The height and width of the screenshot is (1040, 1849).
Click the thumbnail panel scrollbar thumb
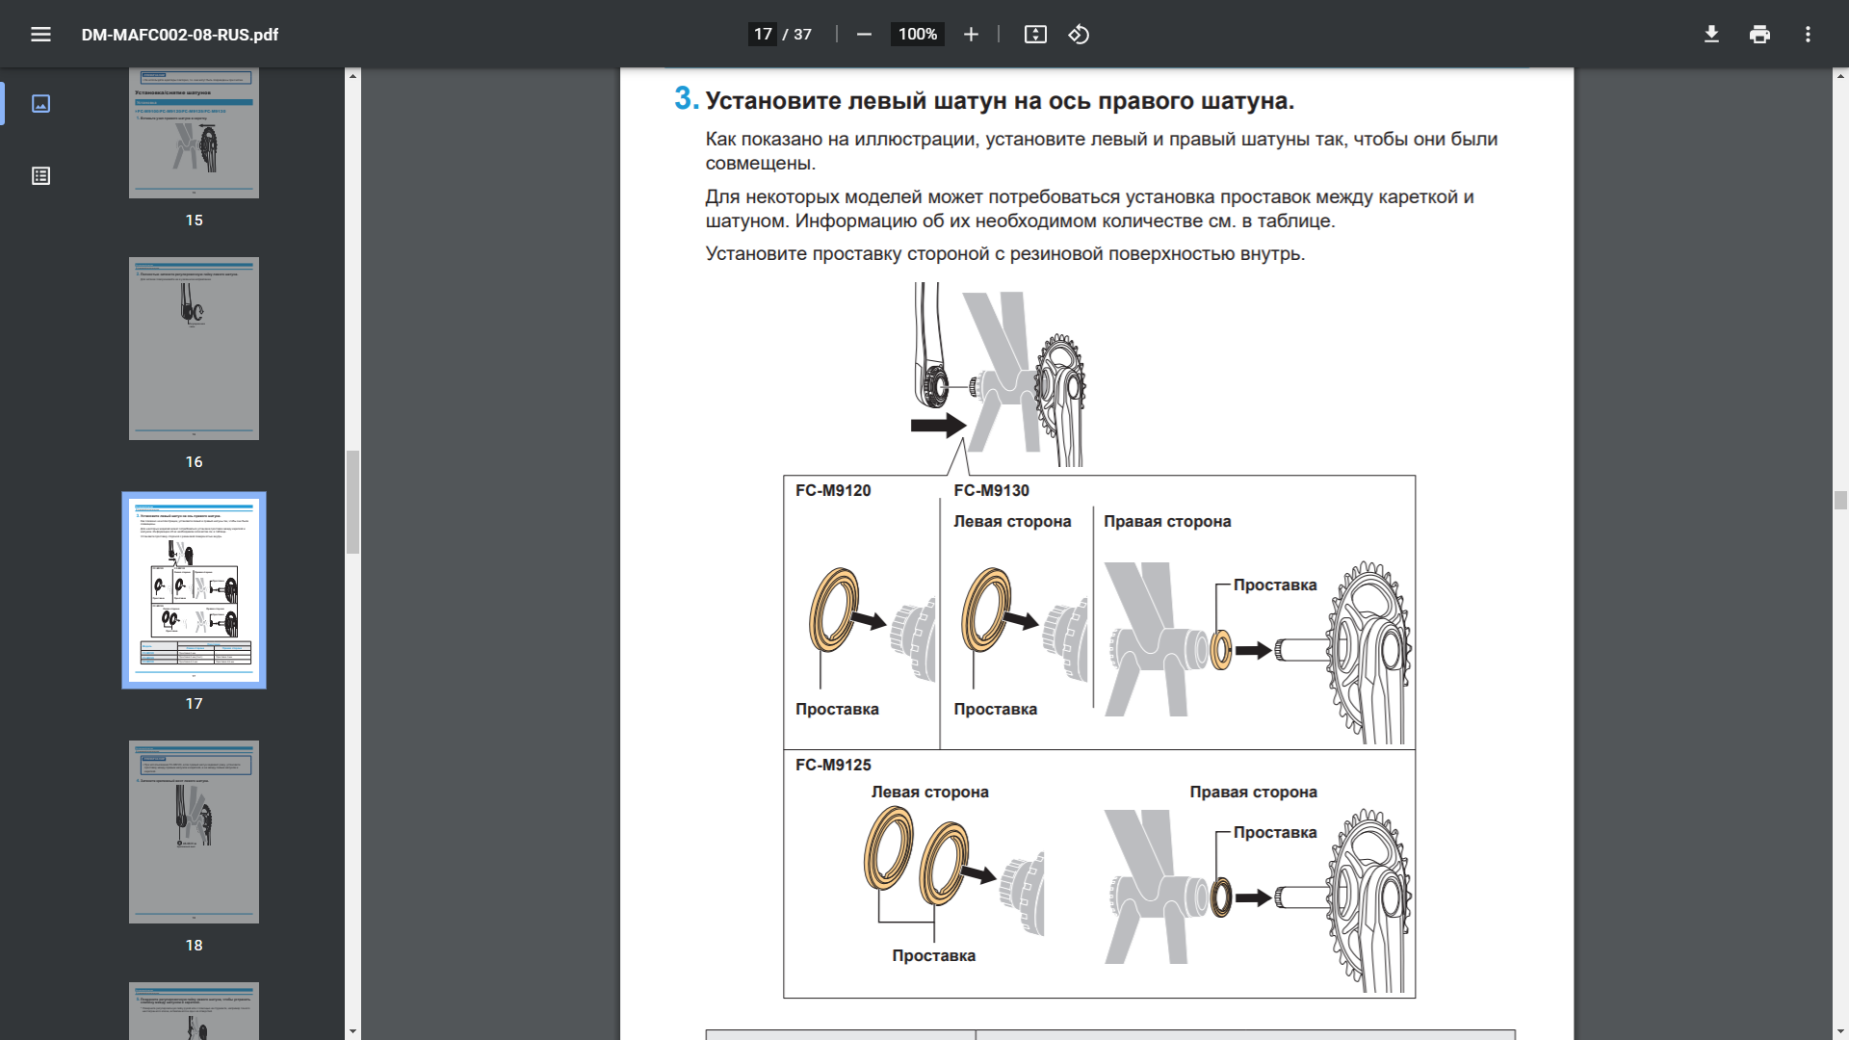click(x=352, y=502)
